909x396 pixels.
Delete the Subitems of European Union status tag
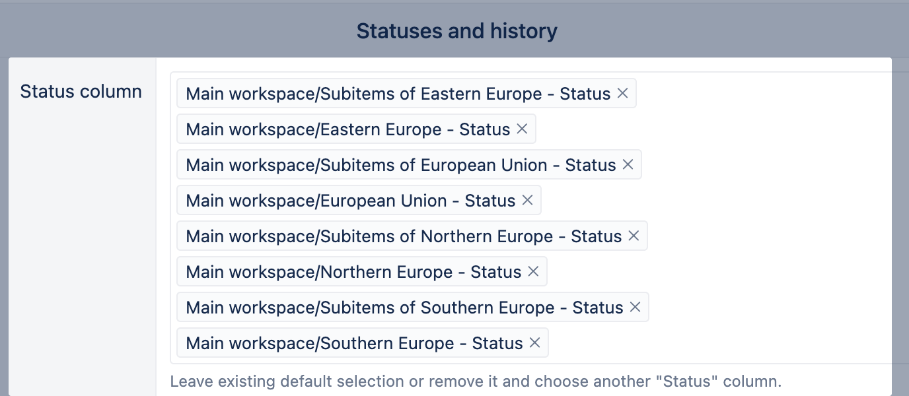click(628, 165)
